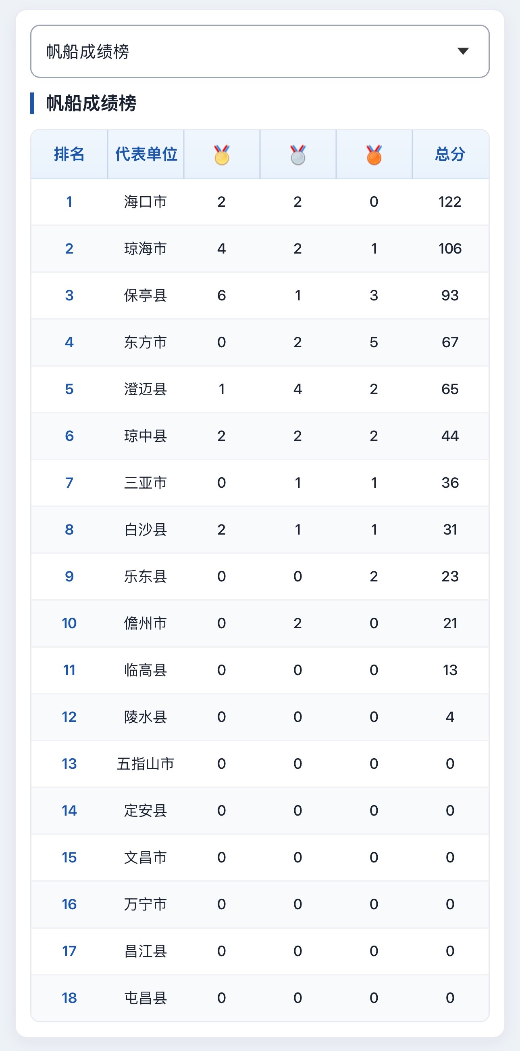
Task: Click the silver medal column icon
Action: (298, 155)
